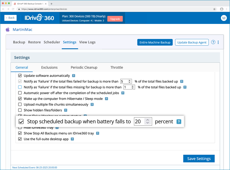This screenshot has width=230, height=170.
Task: Adjust battery percent stepper arrows
Action: point(148,121)
